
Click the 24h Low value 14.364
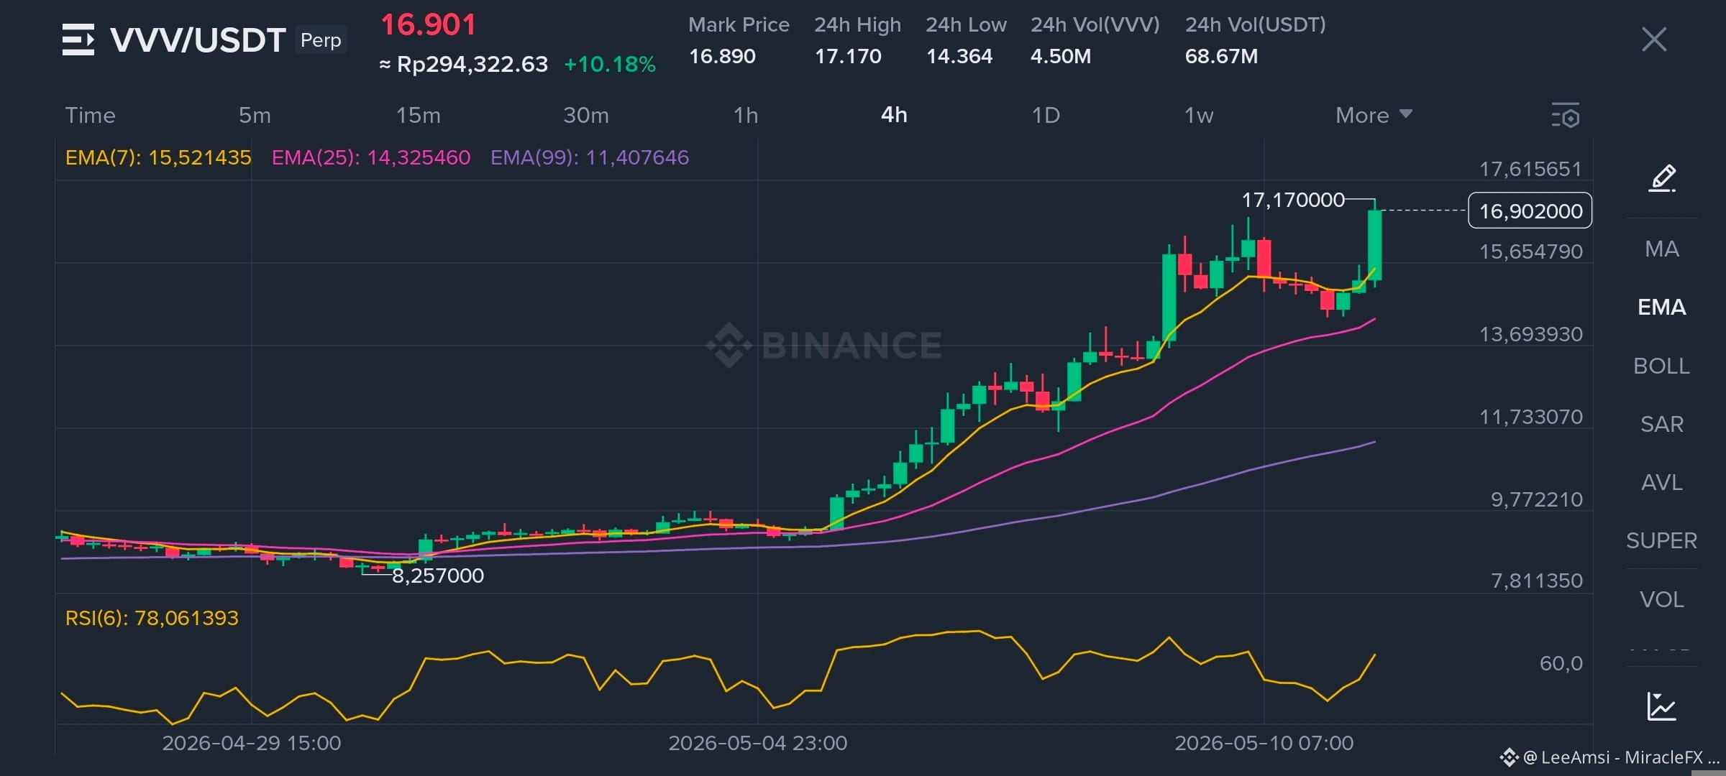pos(959,56)
